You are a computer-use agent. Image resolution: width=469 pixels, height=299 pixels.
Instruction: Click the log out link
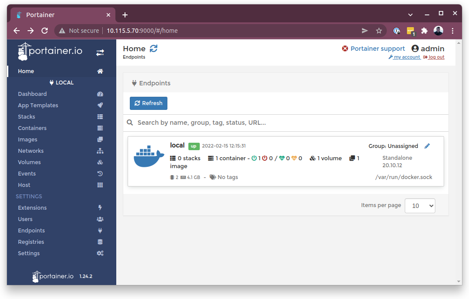click(x=436, y=57)
